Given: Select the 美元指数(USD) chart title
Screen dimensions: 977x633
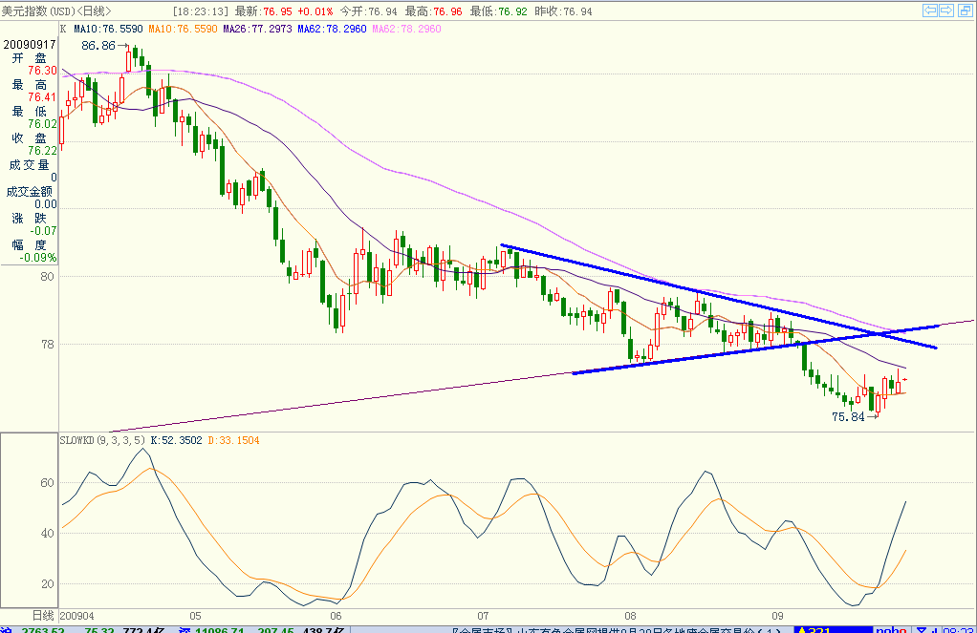Looking at the screenshot, I should [x=38, y=11].
